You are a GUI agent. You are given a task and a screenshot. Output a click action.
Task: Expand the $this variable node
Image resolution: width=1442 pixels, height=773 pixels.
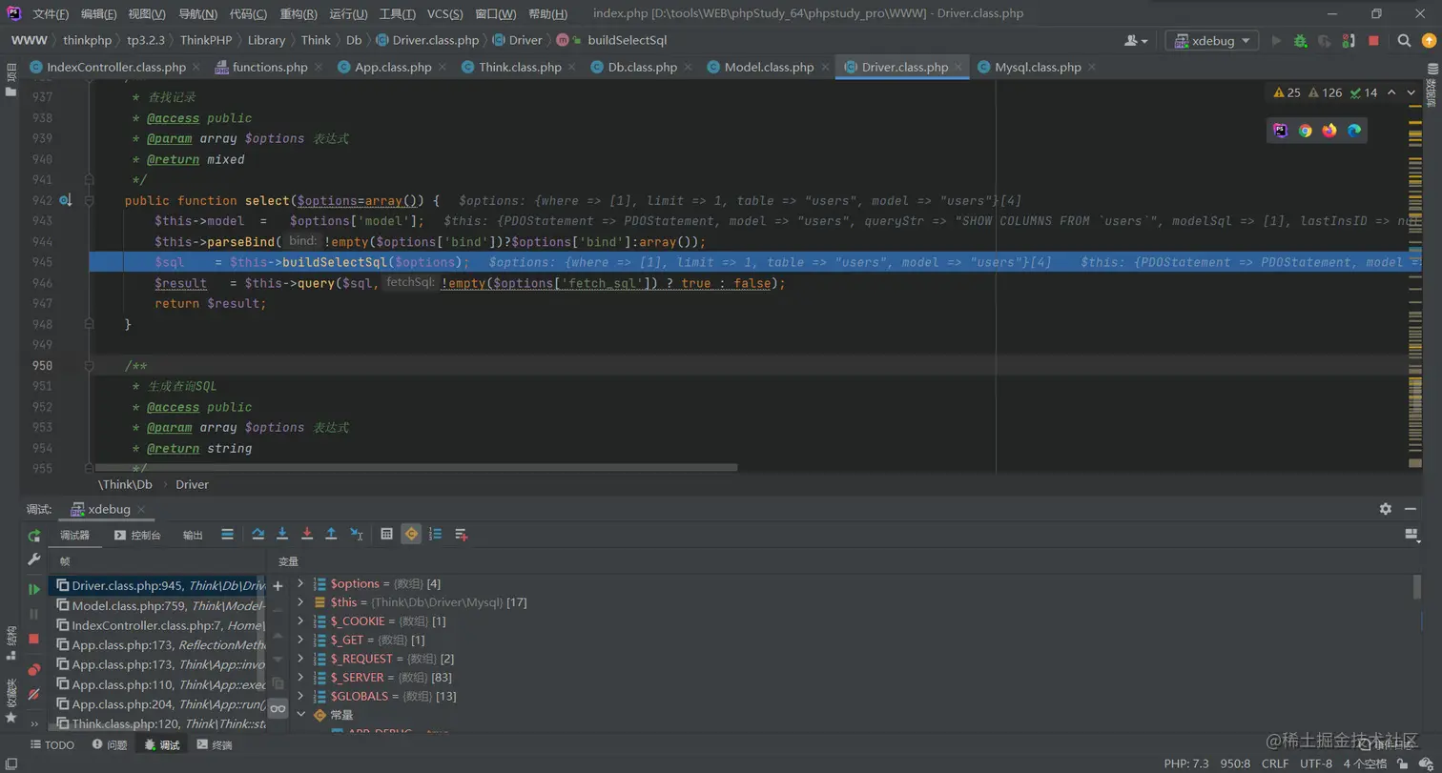point(300,602)
